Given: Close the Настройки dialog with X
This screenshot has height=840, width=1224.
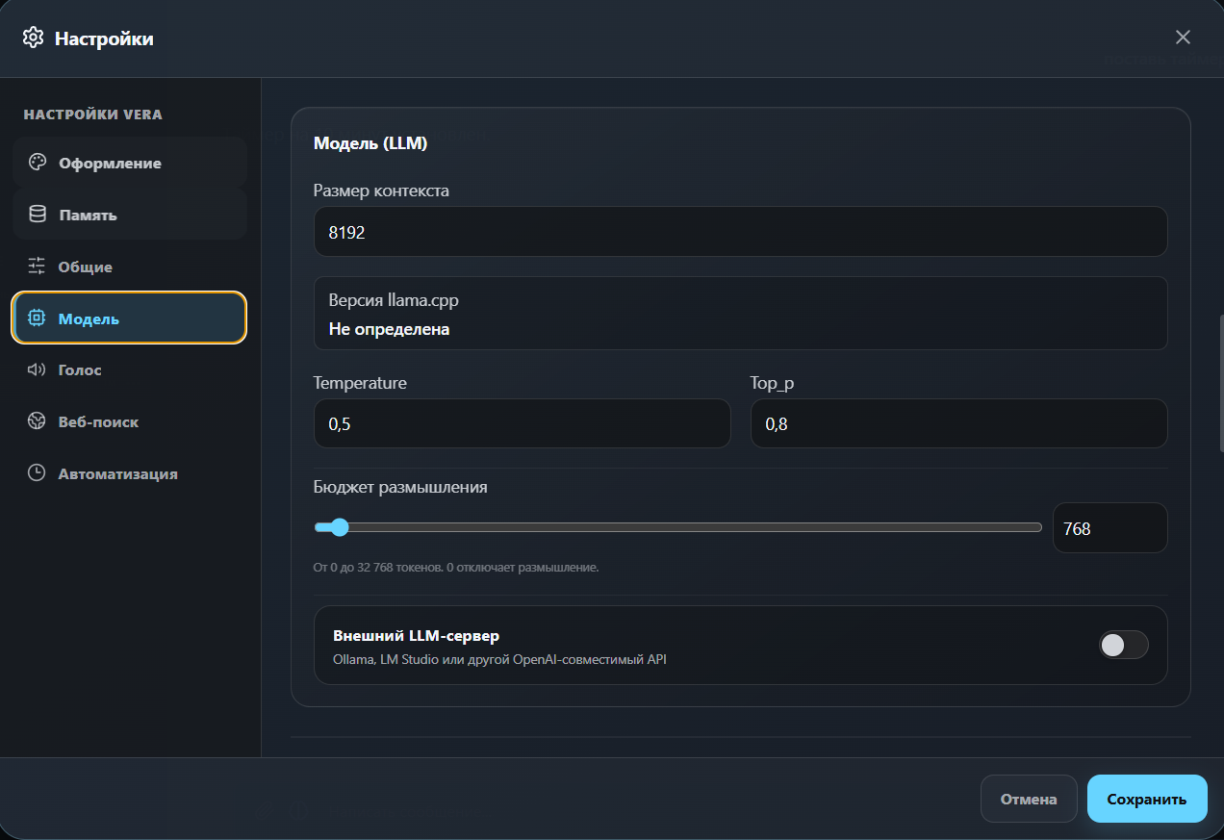Looking at the screenshot, I should tap(1183, 38).
